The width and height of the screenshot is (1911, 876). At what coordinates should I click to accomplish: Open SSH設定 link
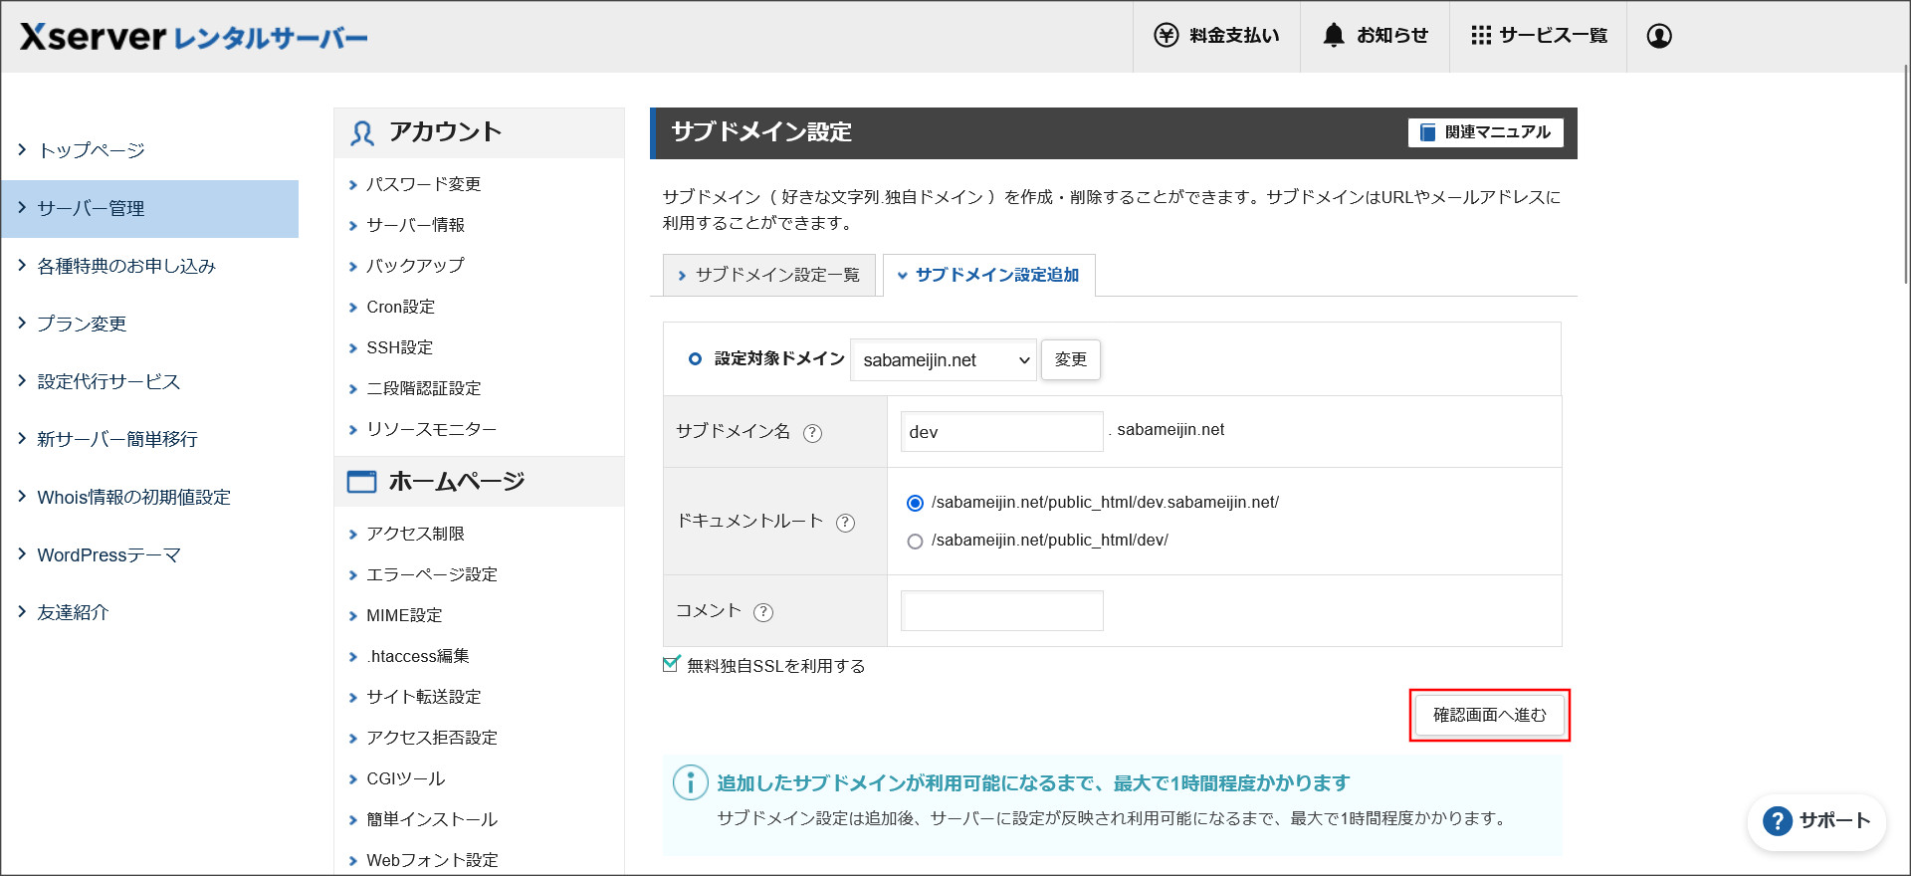tap(399, 347)
